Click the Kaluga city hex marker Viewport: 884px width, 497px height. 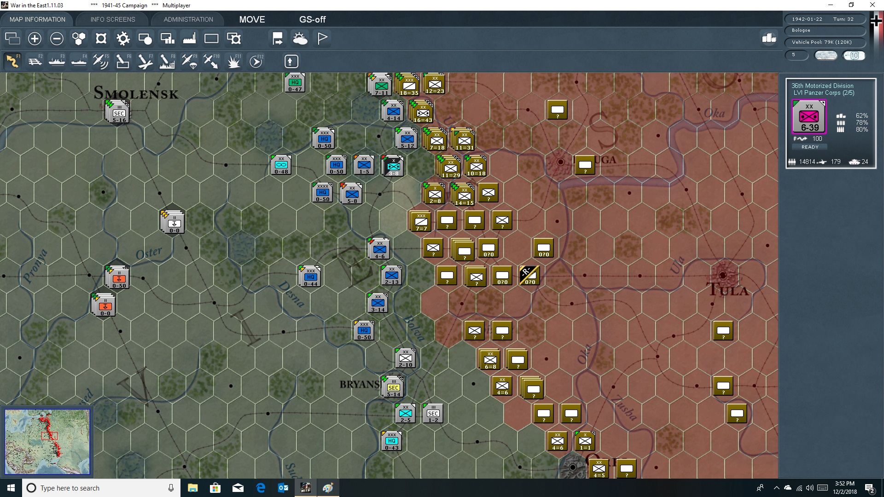pyautogui.click(x=560, y=162)
